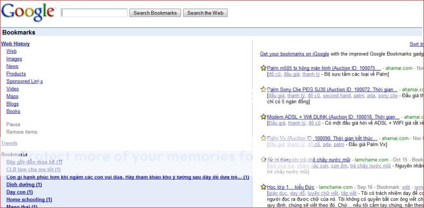Click in the search text box
424x208 pixels.
coord(94,13)
